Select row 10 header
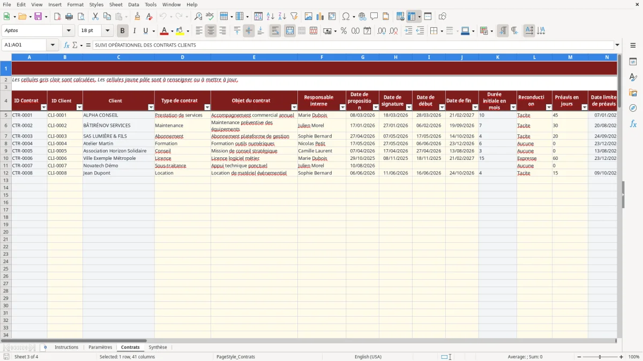Screen dimensions: 643x361 click(x=6, y=158)
